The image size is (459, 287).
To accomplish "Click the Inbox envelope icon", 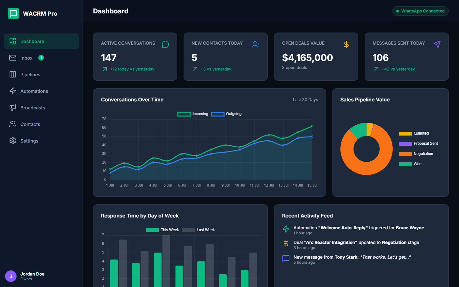I will [x=13, y=58].
